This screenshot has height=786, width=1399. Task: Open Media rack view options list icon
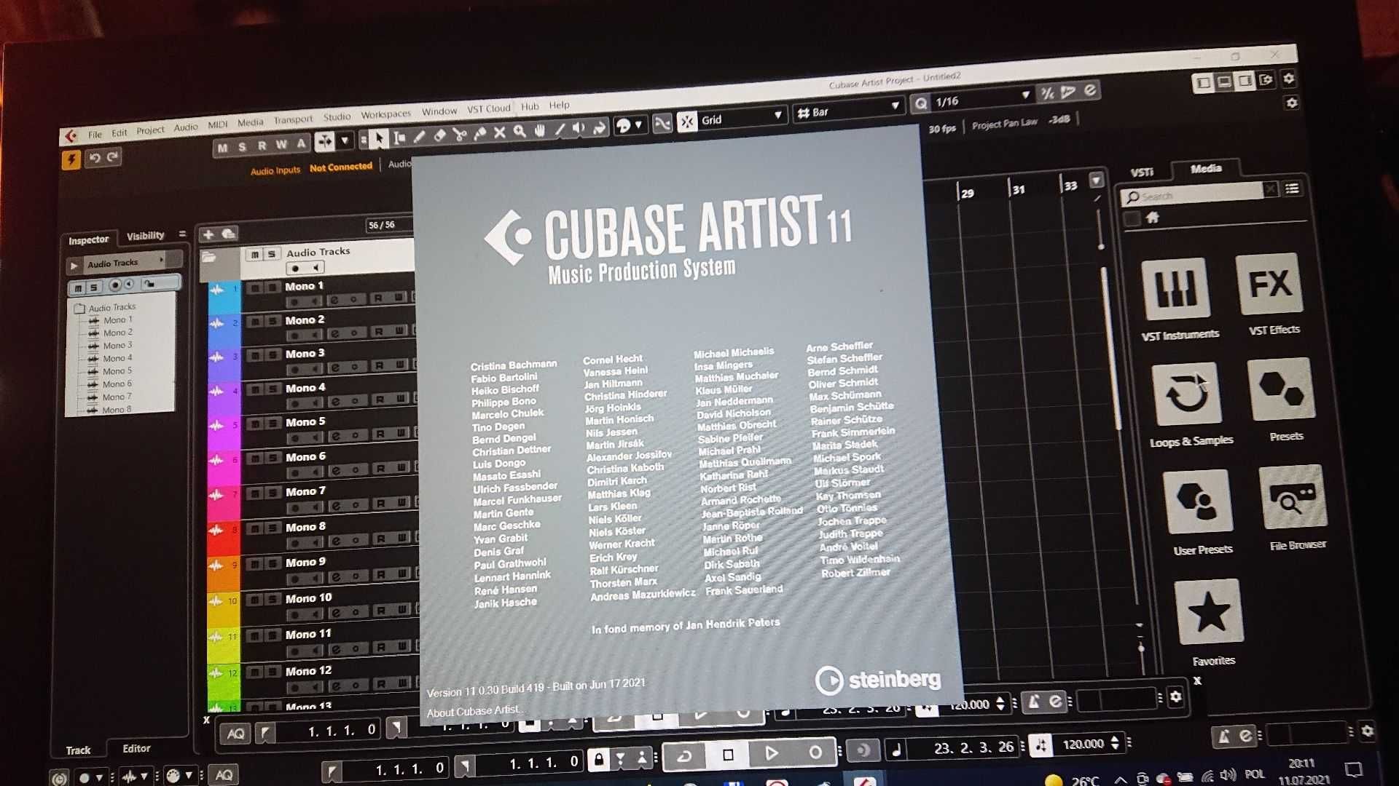pyautogui.click(x=1292, y=188)
